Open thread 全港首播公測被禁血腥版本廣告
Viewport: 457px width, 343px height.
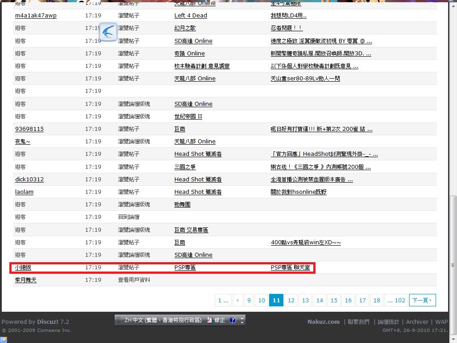[312, 180]
